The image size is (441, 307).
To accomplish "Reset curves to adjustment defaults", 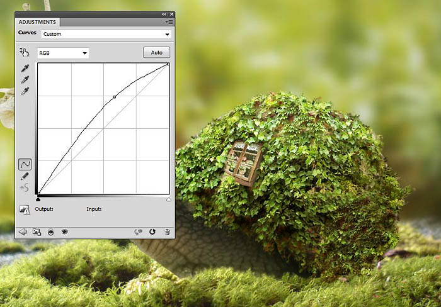I will 152,232.
